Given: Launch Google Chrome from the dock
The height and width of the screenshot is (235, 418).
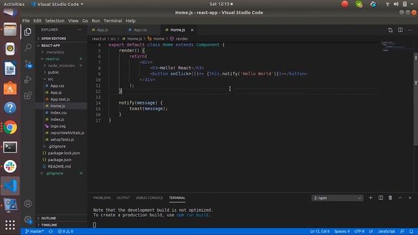Looking at the screenshot, I should 10,127.
